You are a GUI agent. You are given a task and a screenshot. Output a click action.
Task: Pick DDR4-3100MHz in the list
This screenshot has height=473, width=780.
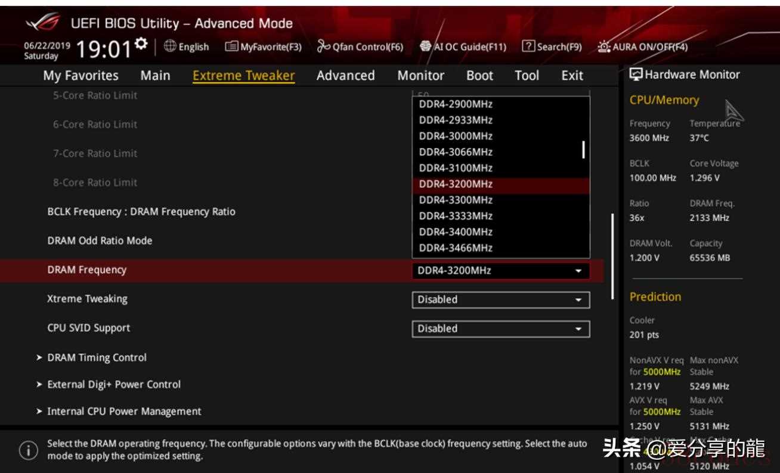[501, 168]
